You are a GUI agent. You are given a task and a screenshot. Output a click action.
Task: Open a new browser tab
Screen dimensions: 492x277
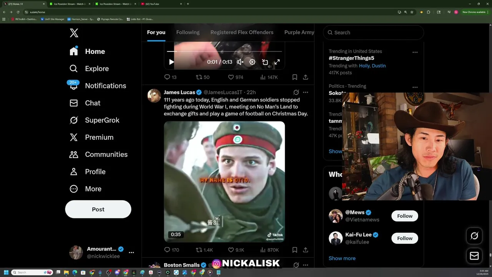[188, 4]
